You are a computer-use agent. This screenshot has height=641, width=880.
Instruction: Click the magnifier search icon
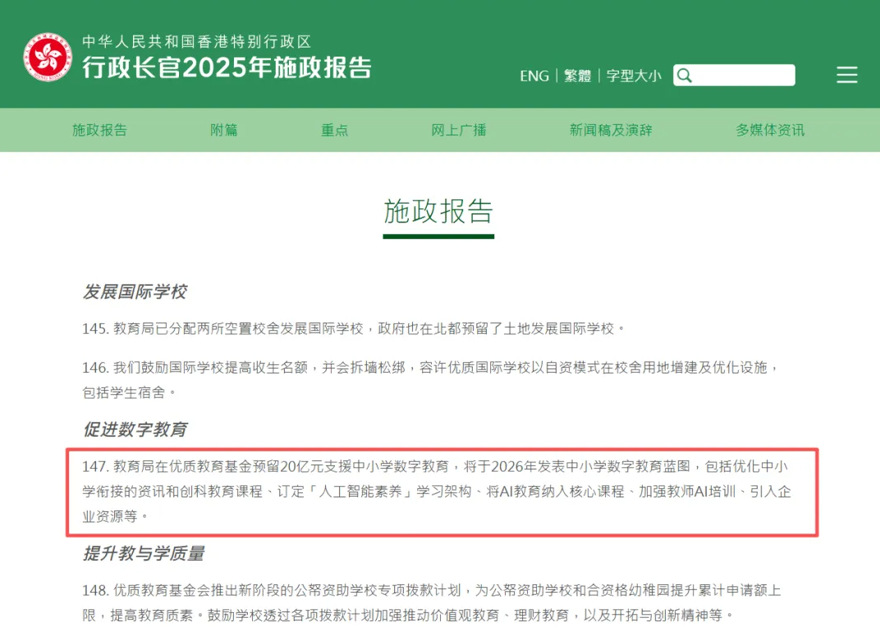(x=684, y=76)
